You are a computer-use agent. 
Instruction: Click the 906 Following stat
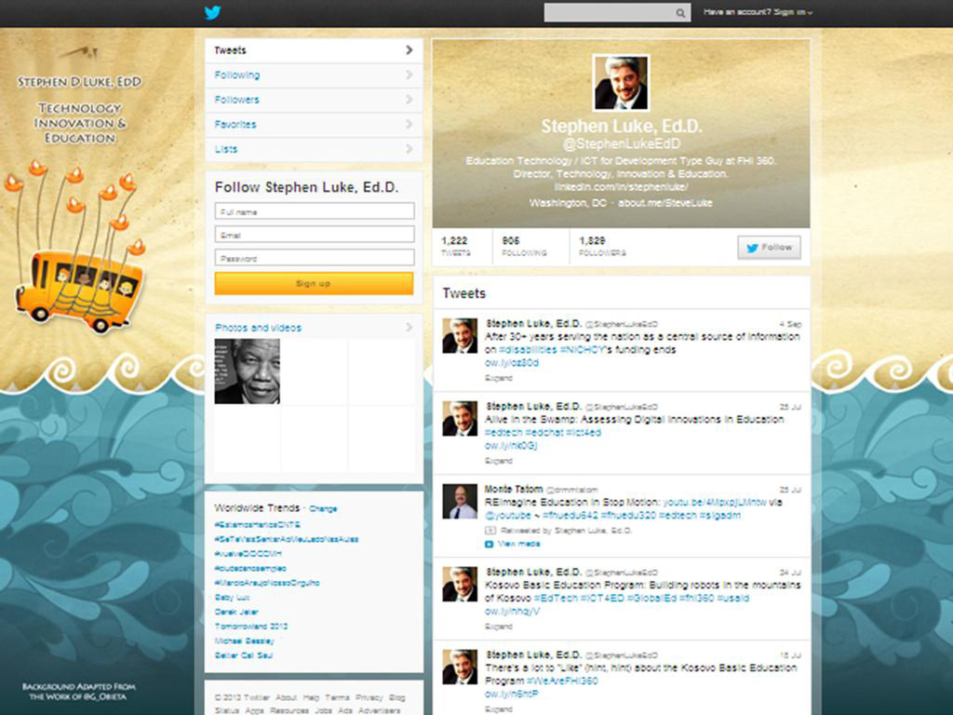pos(524,246)
